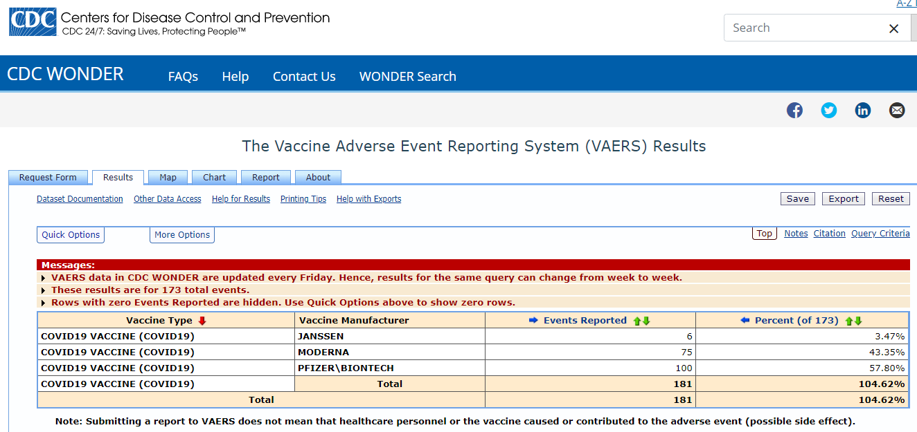The image size is (917, 432).
Task: Click the 3.47% percent value
Action: coord(889,337)
